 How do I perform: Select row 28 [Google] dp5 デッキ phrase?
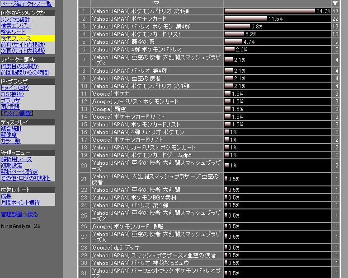[x=116, y=248]
